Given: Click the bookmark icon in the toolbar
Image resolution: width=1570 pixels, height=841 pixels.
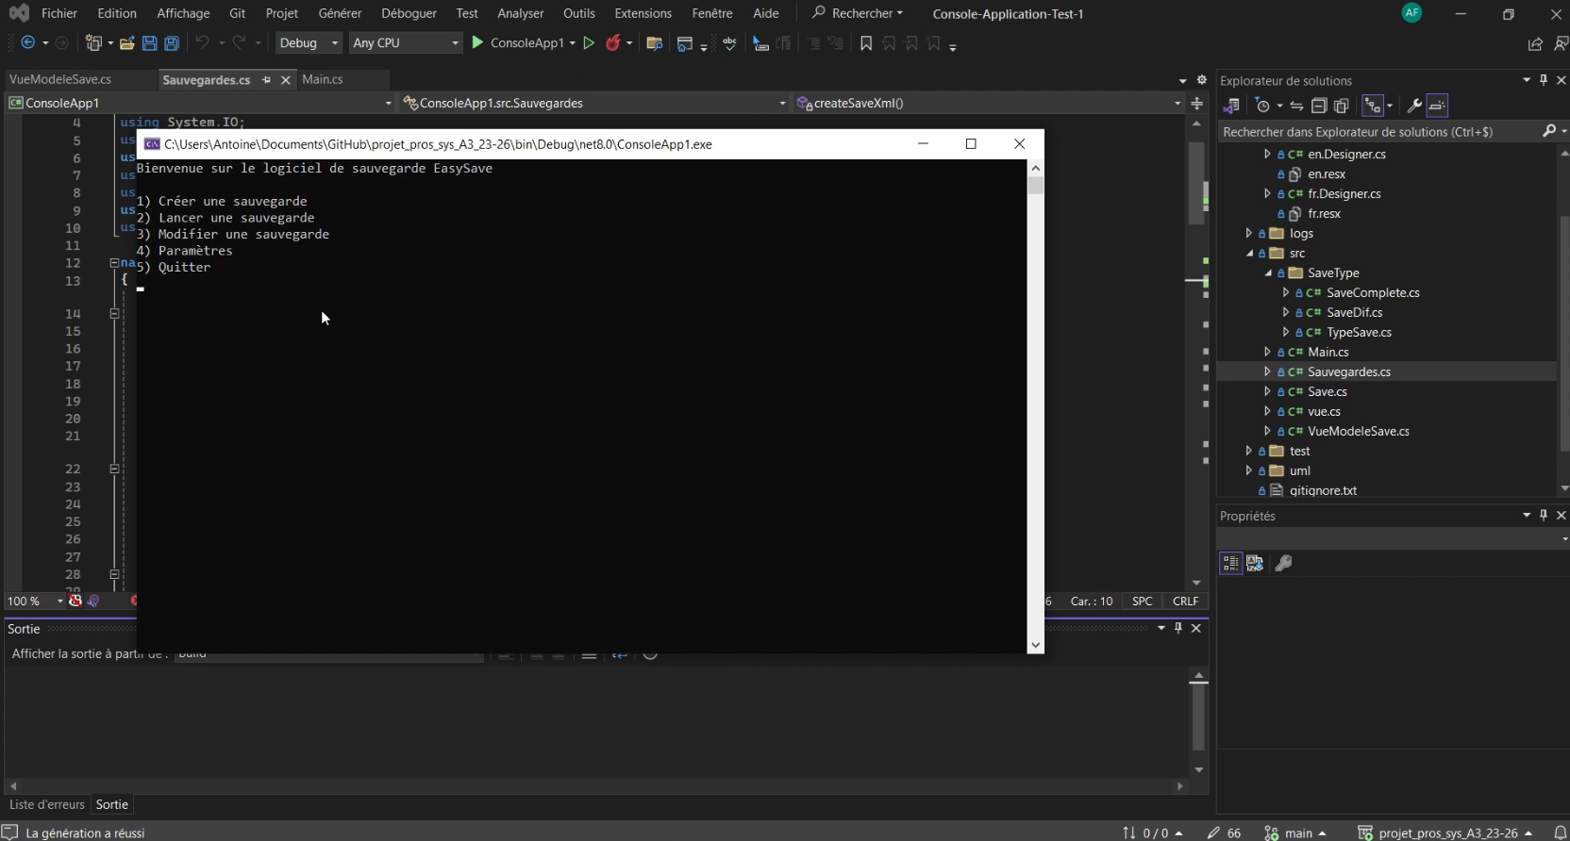Looking at the screenshot, I should pyautogui.click(x=866, y=43).
